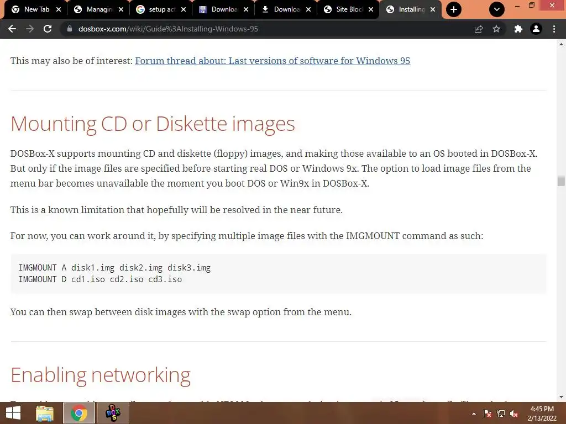Click the Chrome taskbar icon

click(78, 413)
